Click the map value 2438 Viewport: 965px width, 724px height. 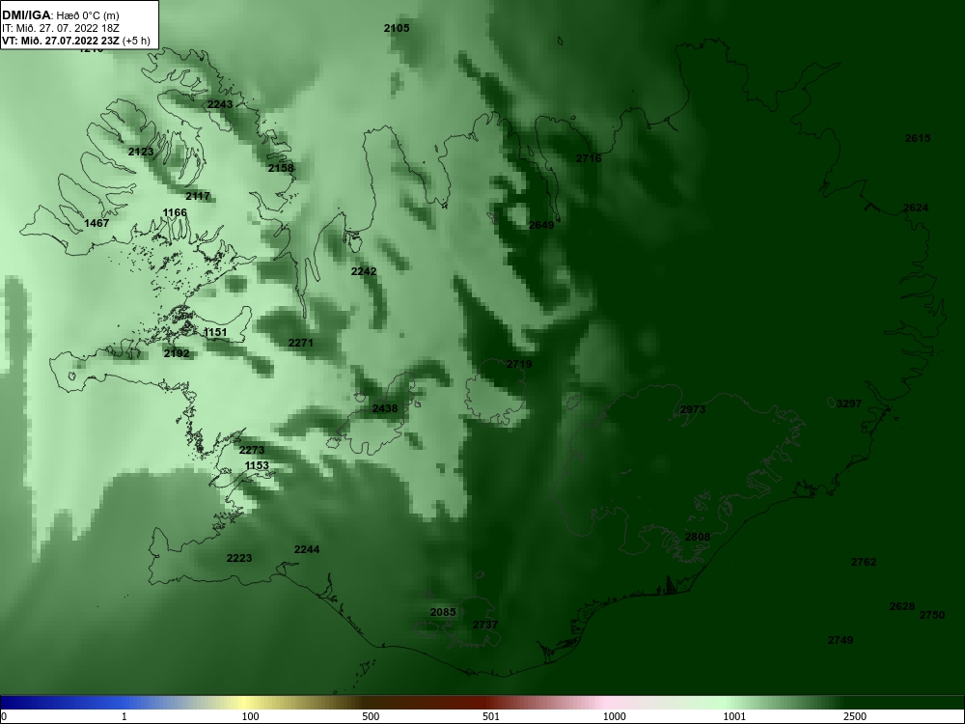click(x=385, y=408)
